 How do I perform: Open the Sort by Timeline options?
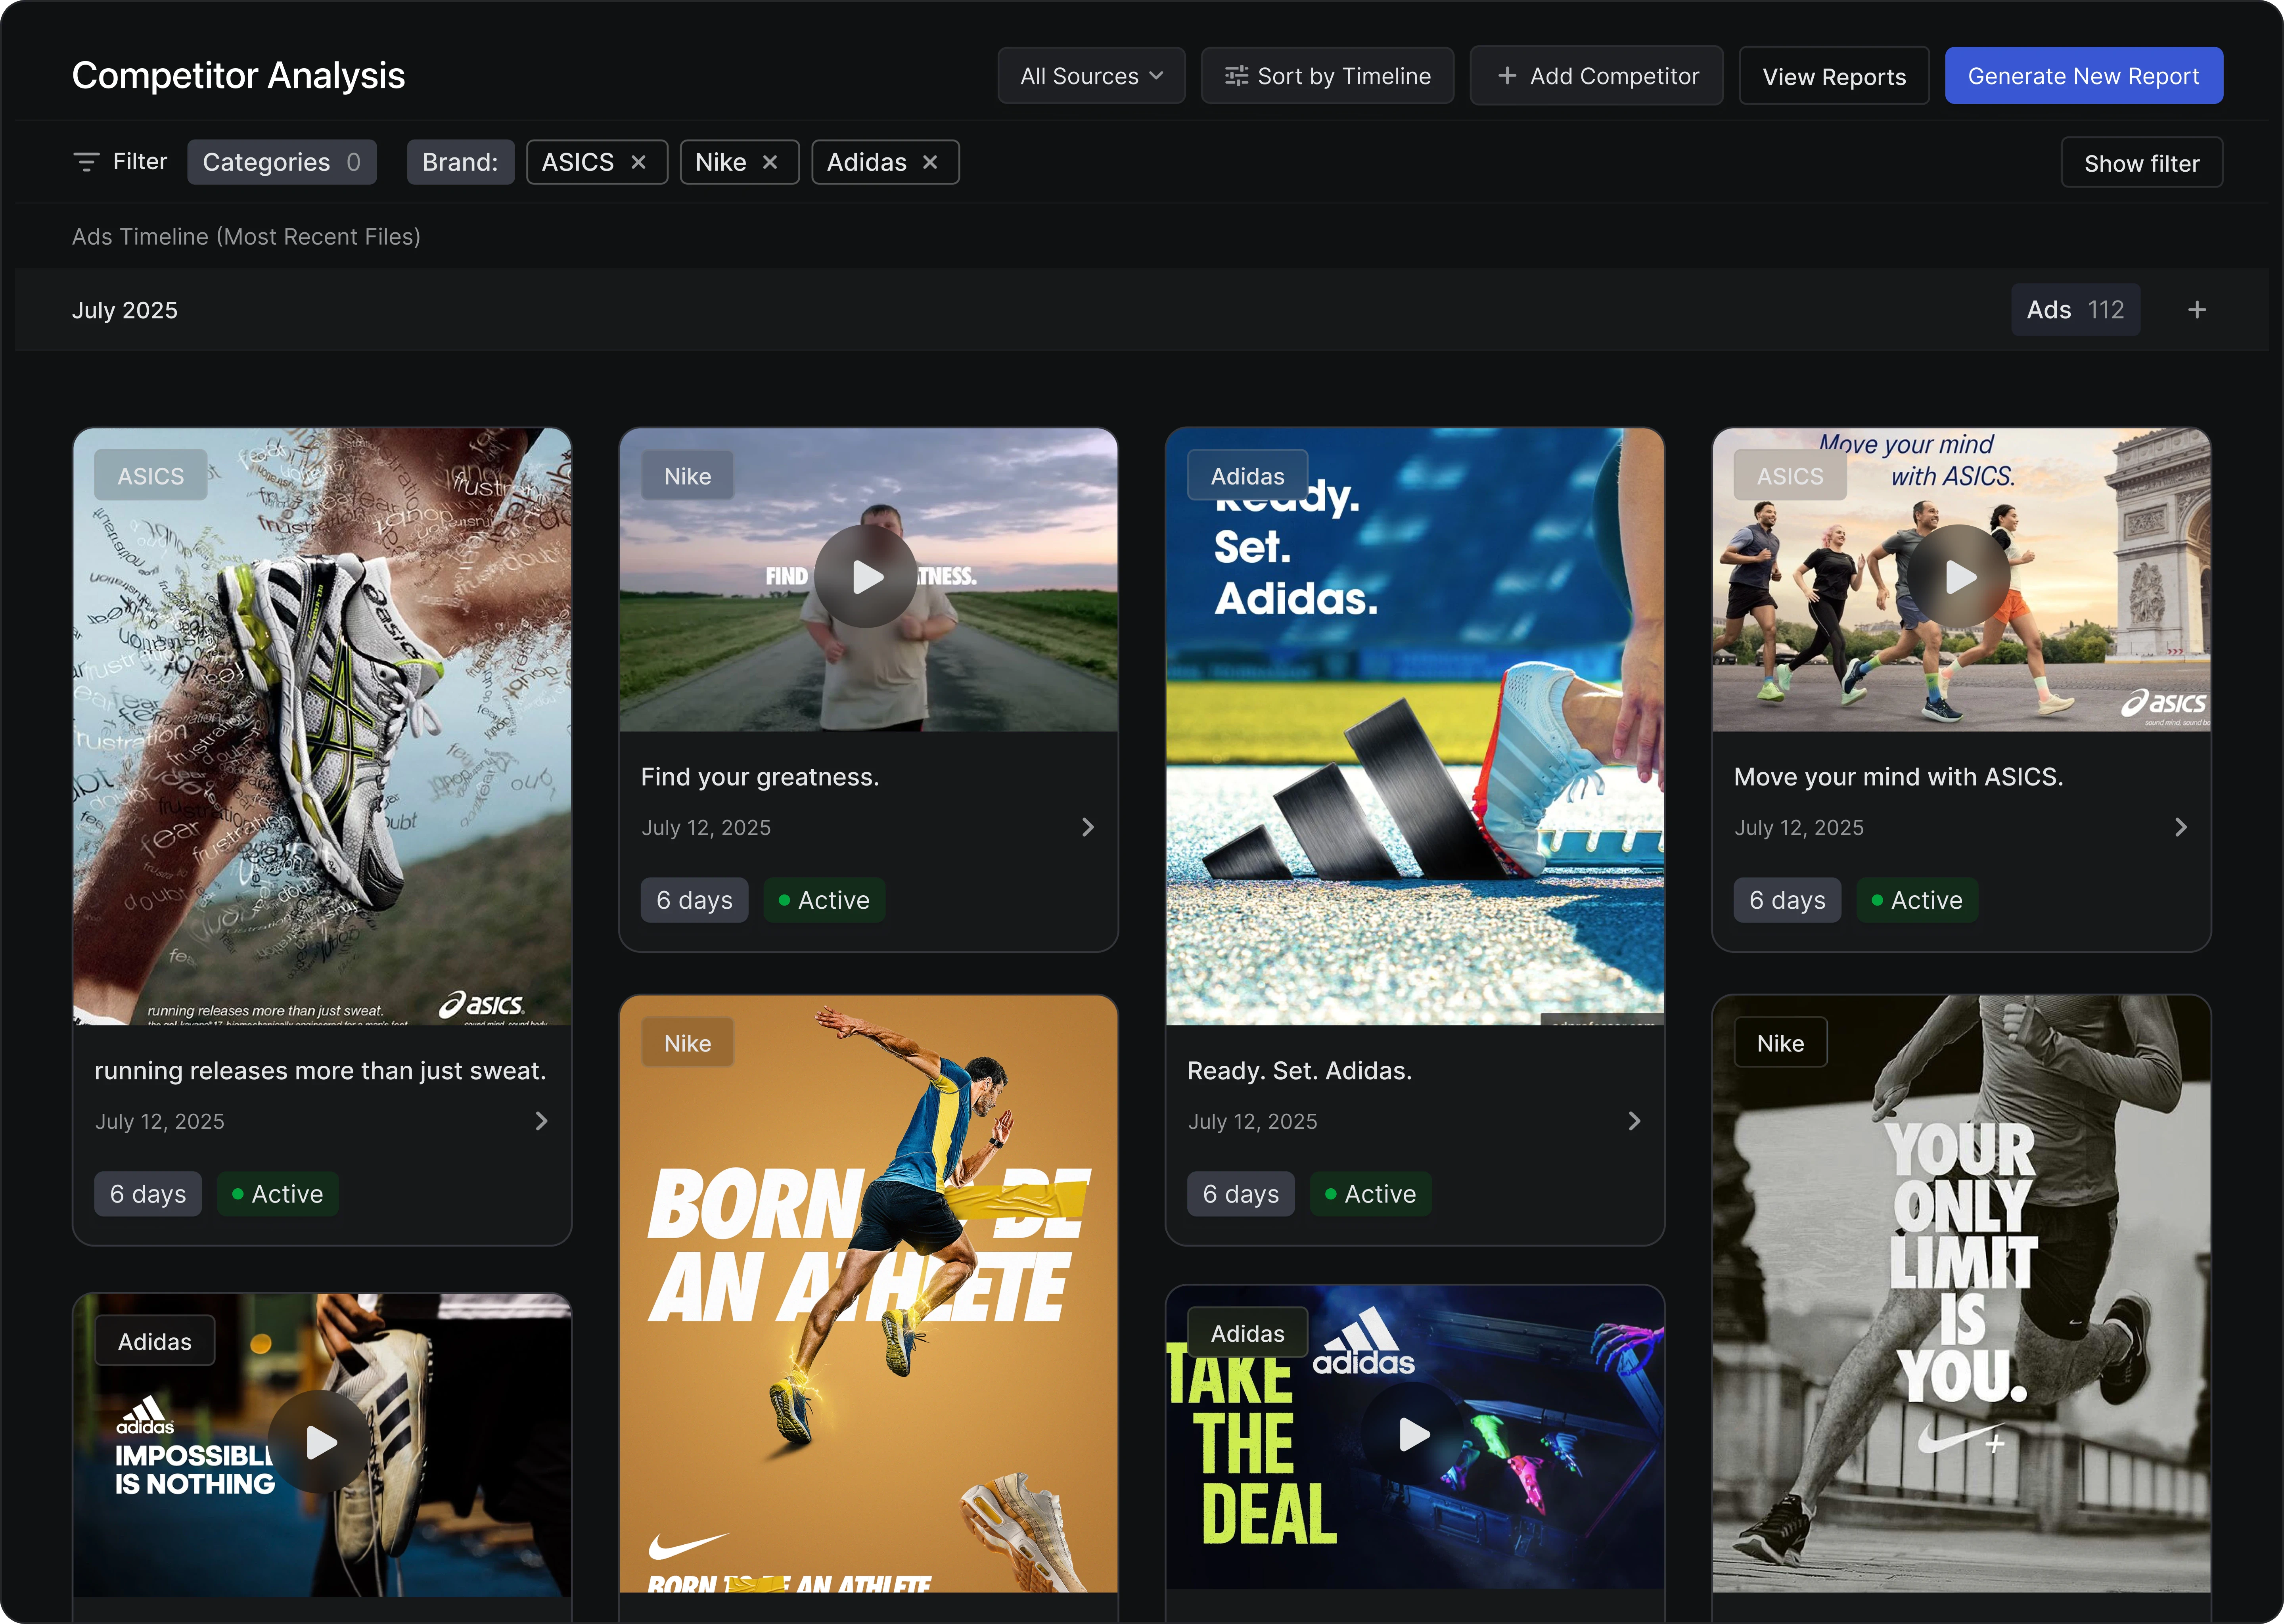tap(1327, 76)
